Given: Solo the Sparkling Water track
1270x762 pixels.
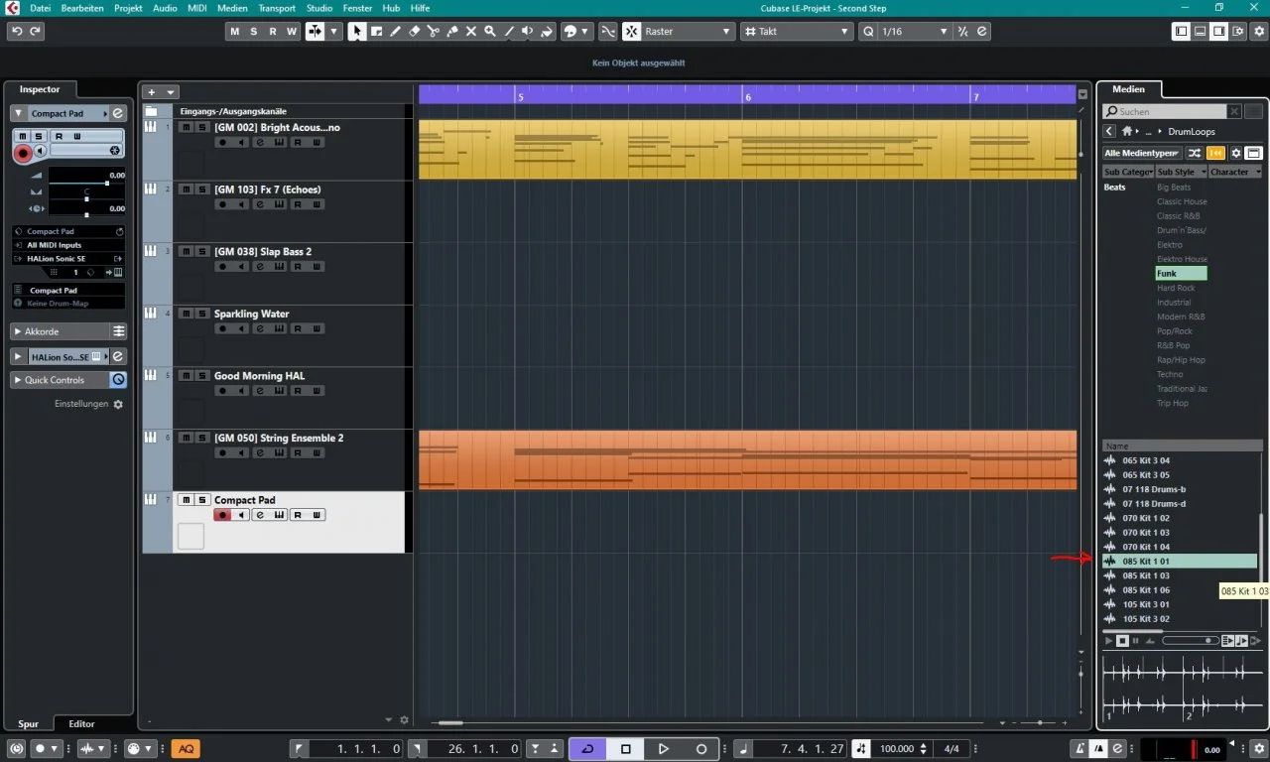Looking at the screenshot, I should [201, 314].
